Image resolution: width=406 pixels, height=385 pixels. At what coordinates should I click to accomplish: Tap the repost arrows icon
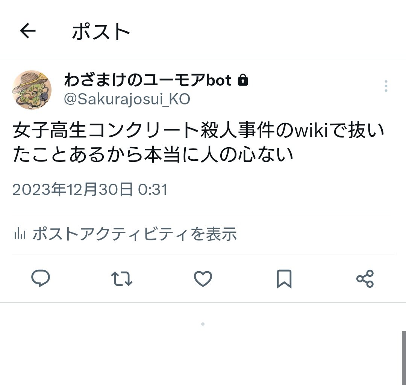122,279
